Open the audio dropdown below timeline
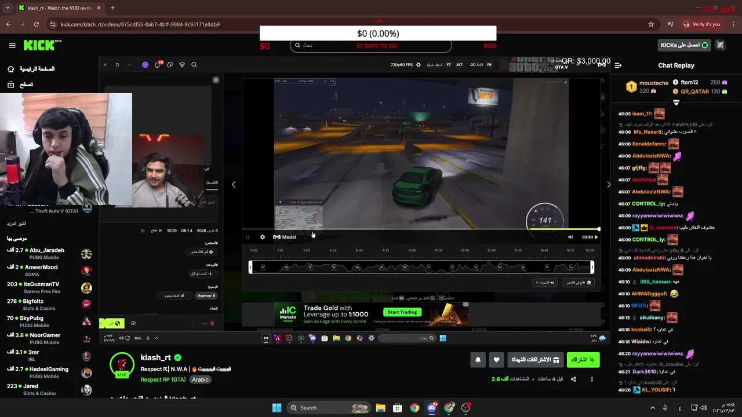Image resolution: width=742 pixels, height=417 pixels. [x=544, y=283]
